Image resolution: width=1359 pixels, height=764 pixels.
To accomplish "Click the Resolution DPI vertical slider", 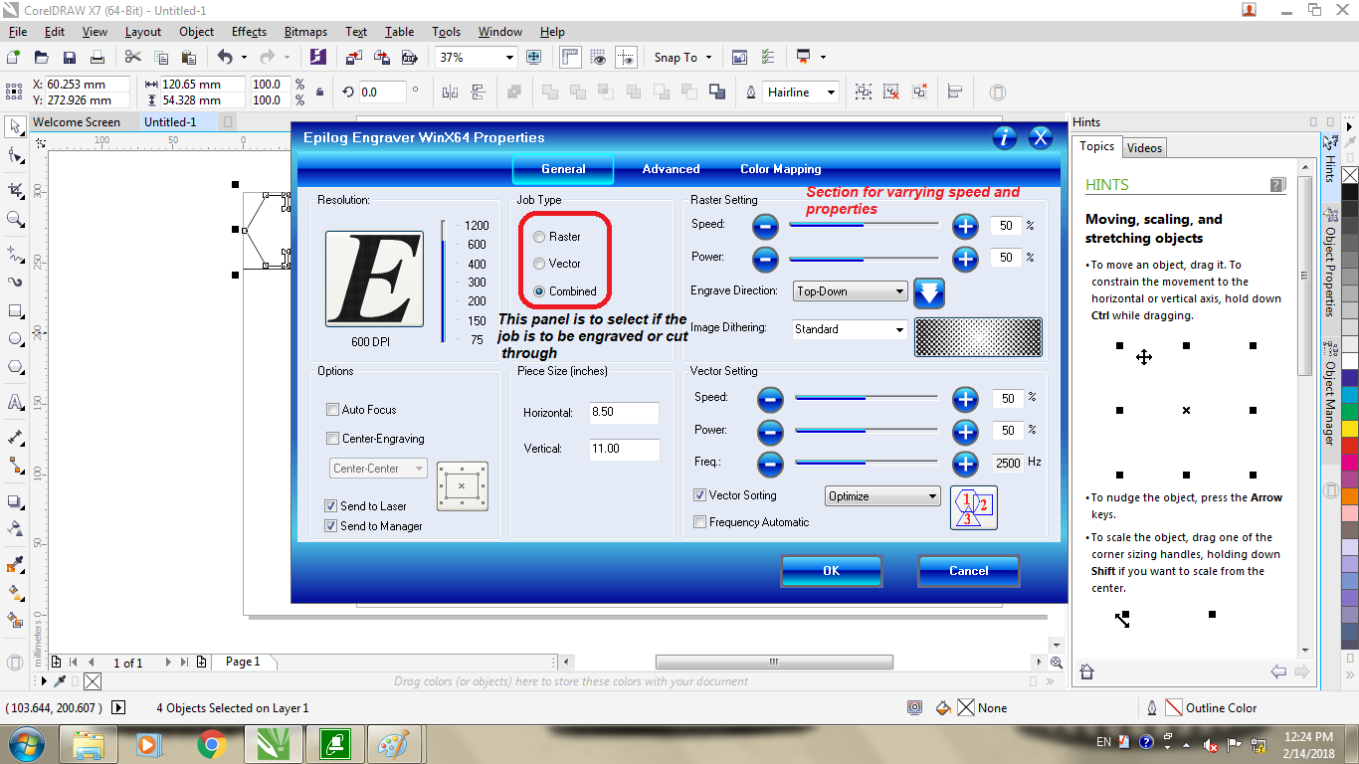I will [x=444, y=282].
